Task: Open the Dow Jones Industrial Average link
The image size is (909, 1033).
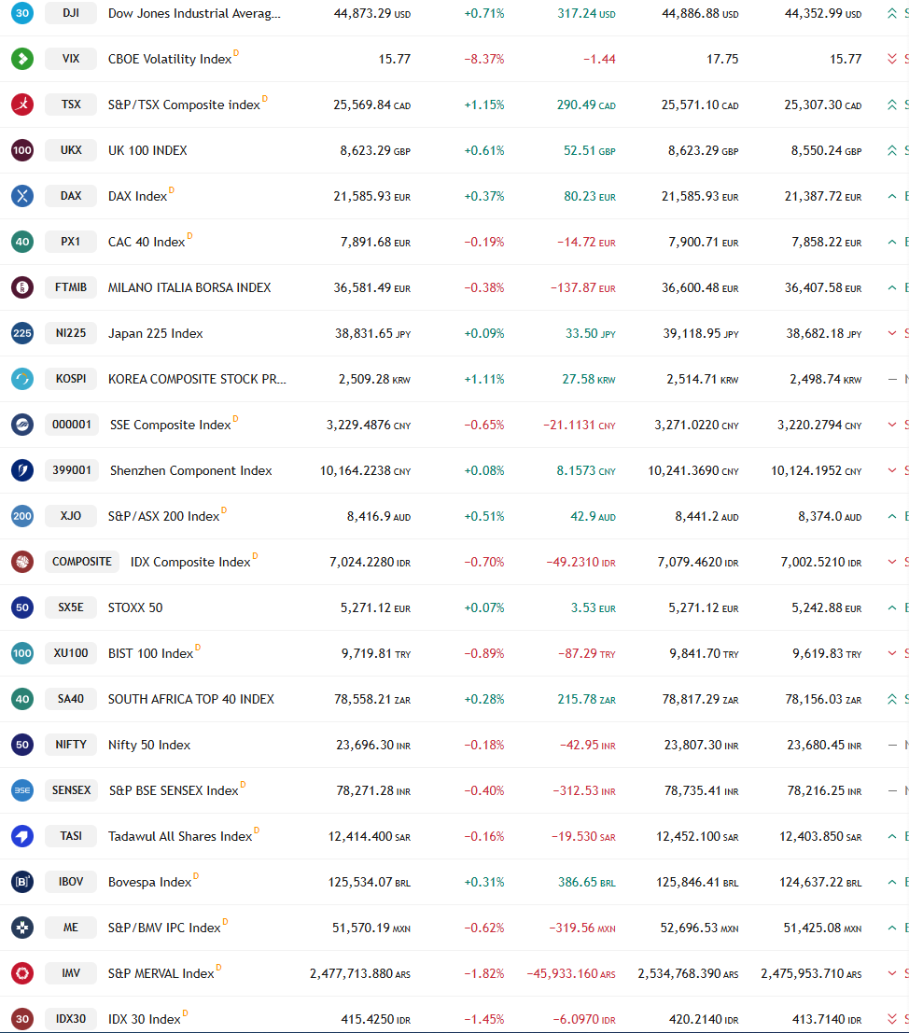Action: coord(194,13)
